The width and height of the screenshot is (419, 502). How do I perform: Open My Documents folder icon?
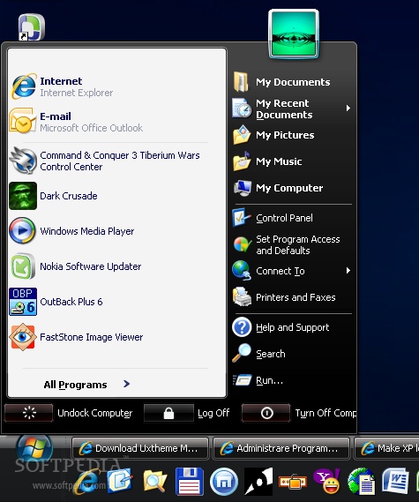(x=241, y=82)
